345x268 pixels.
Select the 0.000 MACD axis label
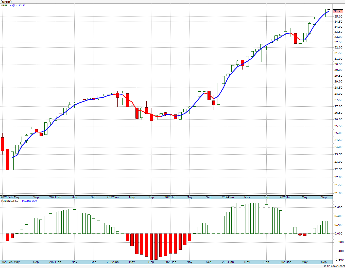coord(338,233)
